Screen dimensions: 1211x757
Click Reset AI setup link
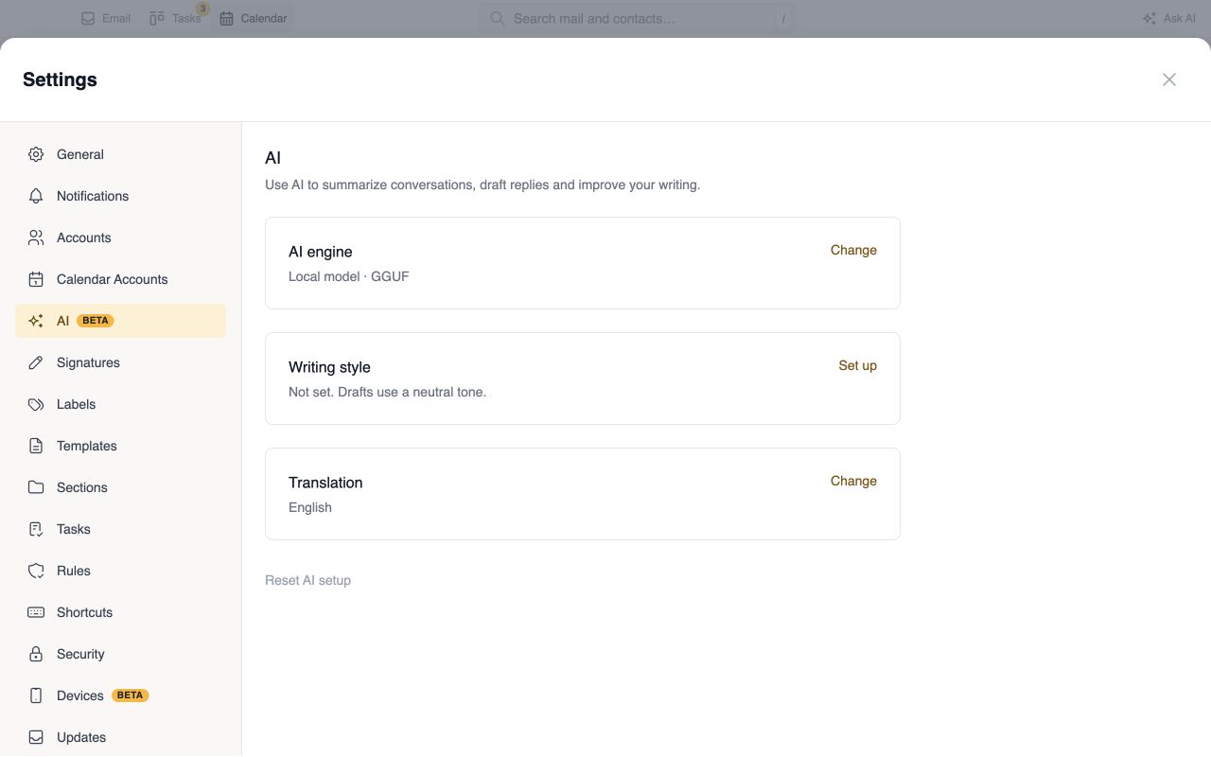(307, 580)
